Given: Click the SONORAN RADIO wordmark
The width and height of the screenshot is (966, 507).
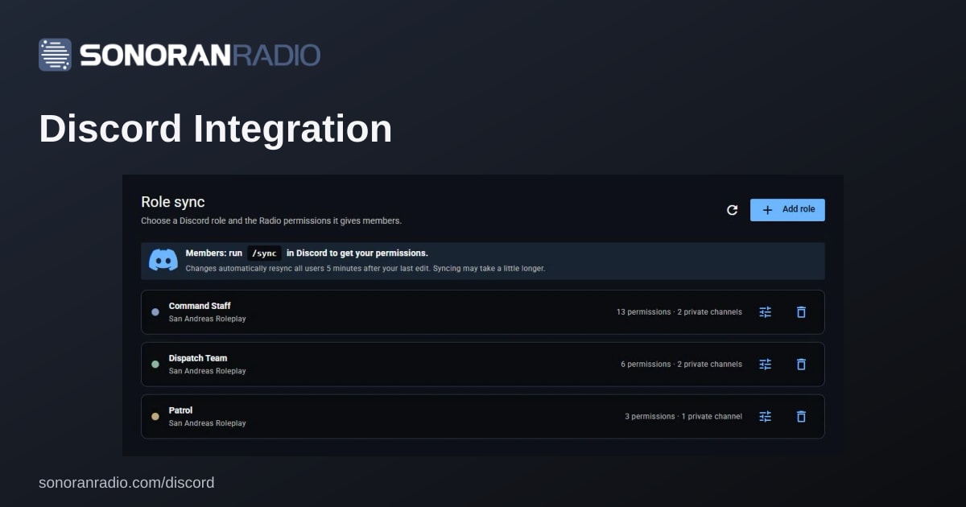Looking at the screenshot, I should coord(200,55).
